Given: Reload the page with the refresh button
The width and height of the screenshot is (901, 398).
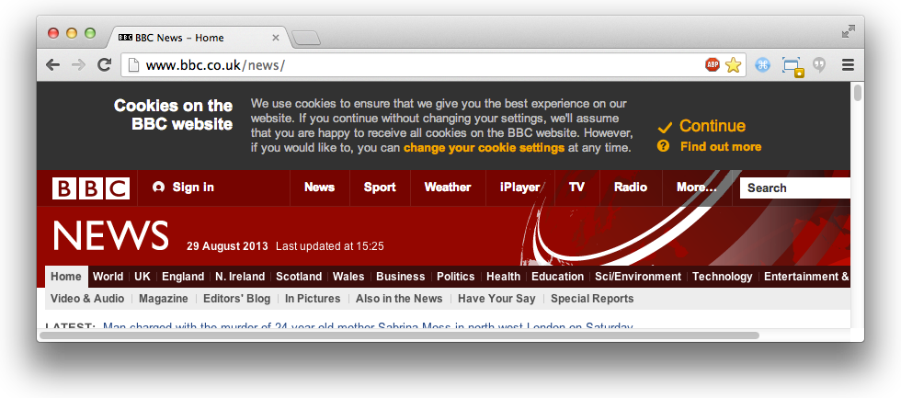Looking at the screenshot, I should tap(105, 64).
